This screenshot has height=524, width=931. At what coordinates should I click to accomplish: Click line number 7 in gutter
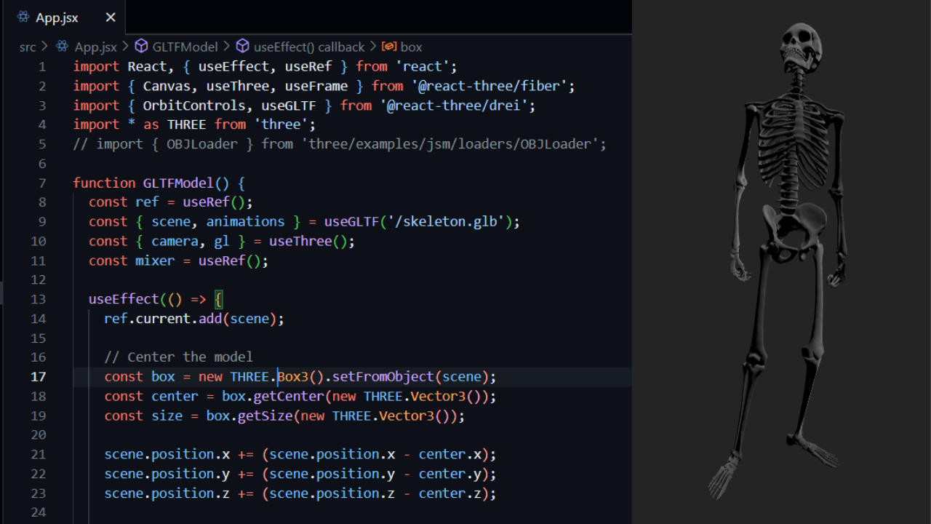42,183
